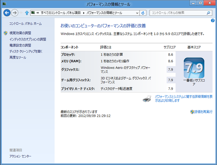This screenshot has height=165, width=217.
Task: Click the 7.9 subscore for プライマリ ハード ディスク
Action: coord(170,89)
